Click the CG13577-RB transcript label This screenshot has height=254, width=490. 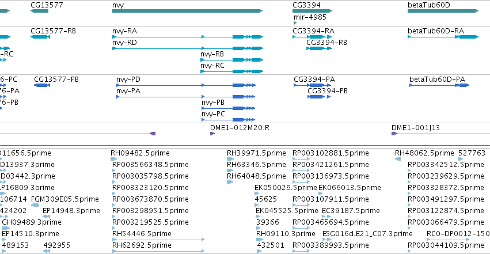[53, 31]
